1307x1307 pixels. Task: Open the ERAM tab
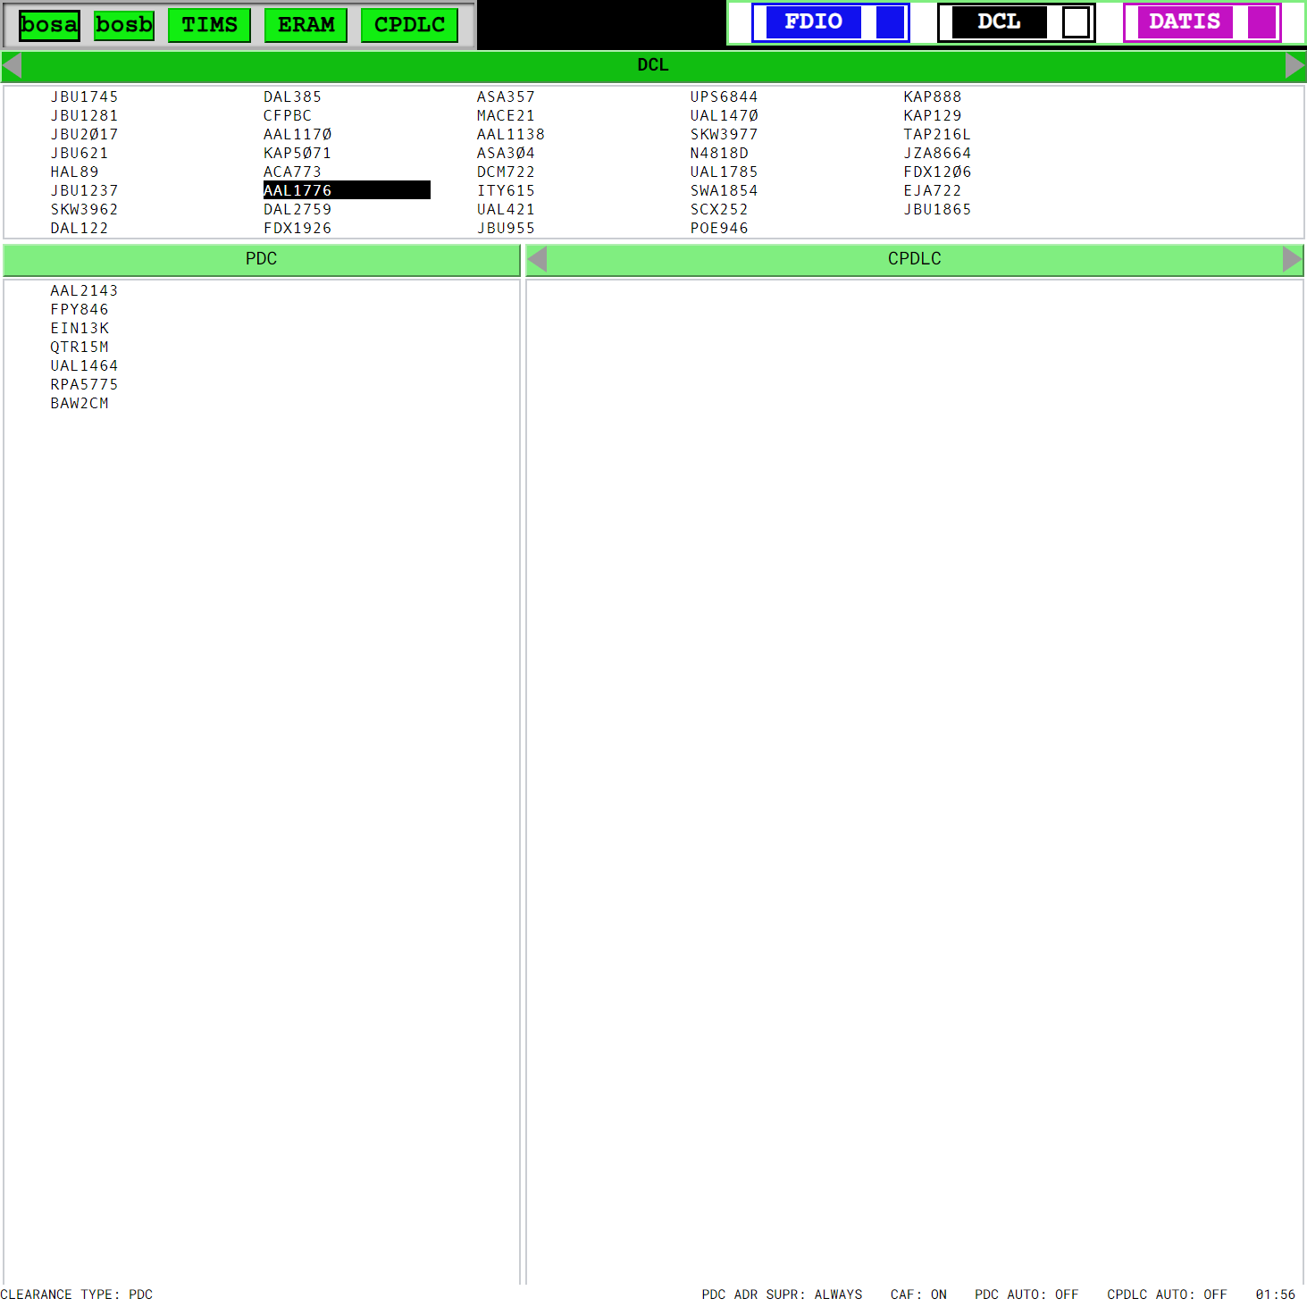[306, 25]
